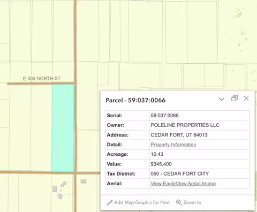Open the Property Information link
This screenshot has height=212, width=257.
point(173,145)
